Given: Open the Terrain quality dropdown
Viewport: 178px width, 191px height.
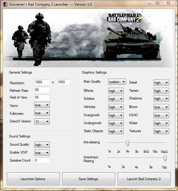Looking at the screenshot, I should click(x=161, y=91).
